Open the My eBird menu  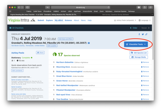pos(59,20)
